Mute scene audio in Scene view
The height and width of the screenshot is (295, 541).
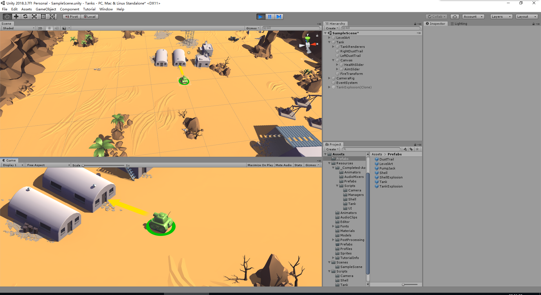[57, 28]
